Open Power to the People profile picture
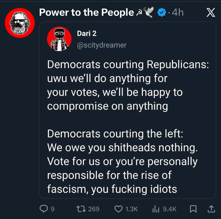The image size is (221, 219). (20, 23)
